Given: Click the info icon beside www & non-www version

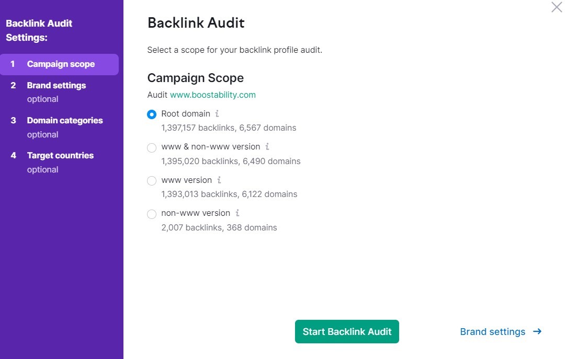Looking at the screenshot, I should pos(267,147).
